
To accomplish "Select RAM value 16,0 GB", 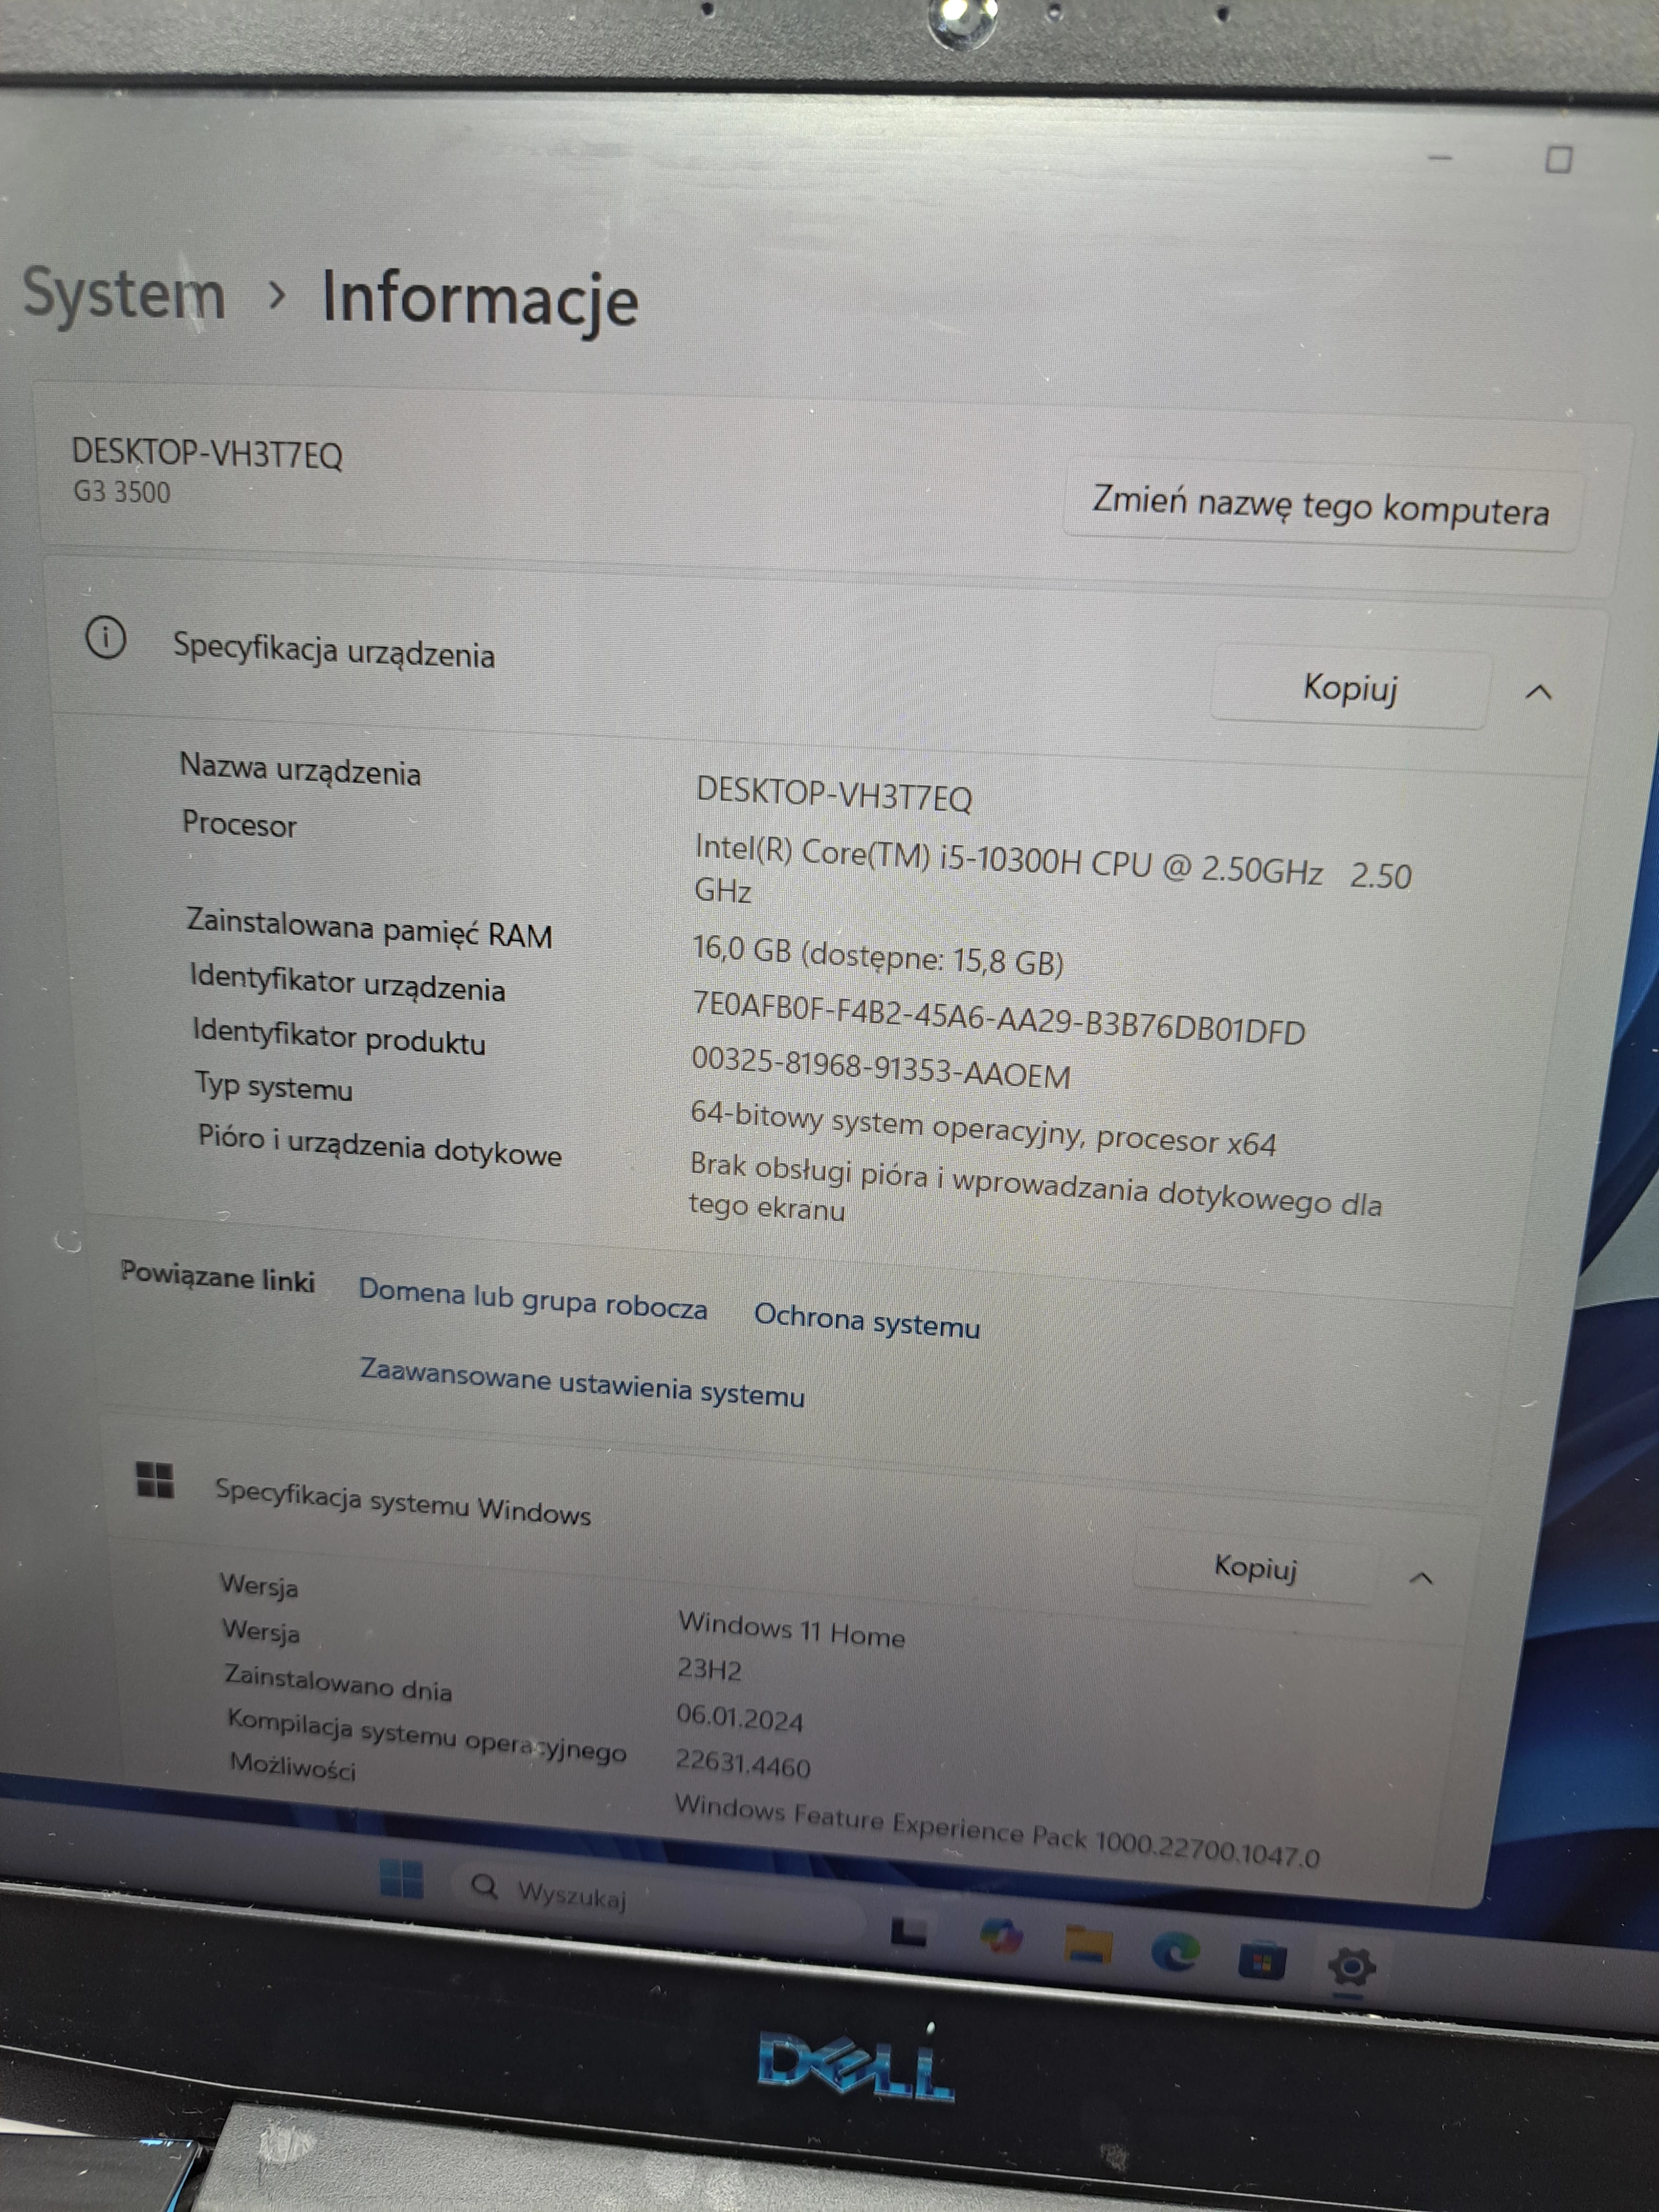I will (878, 955).
